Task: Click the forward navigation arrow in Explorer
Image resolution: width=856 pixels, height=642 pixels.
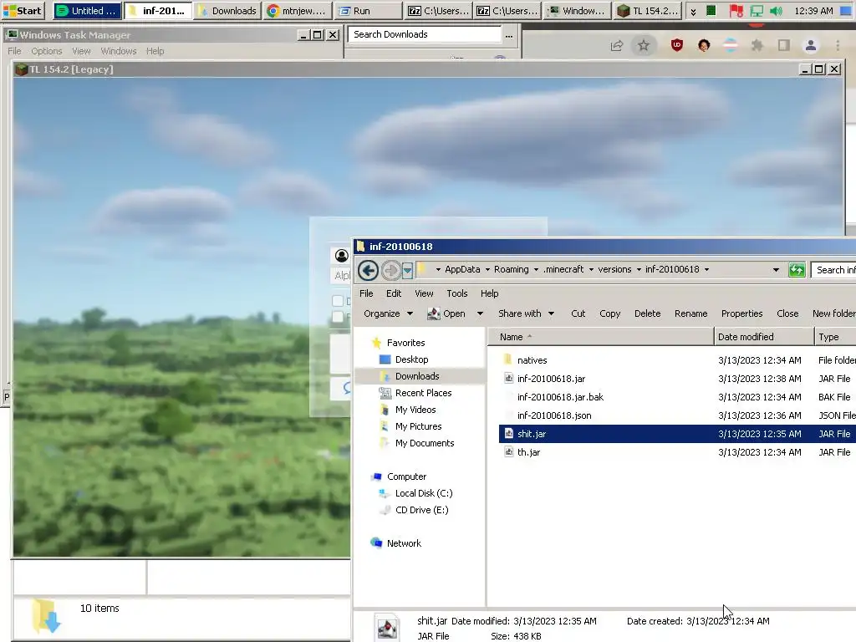Action: (390, 270)
